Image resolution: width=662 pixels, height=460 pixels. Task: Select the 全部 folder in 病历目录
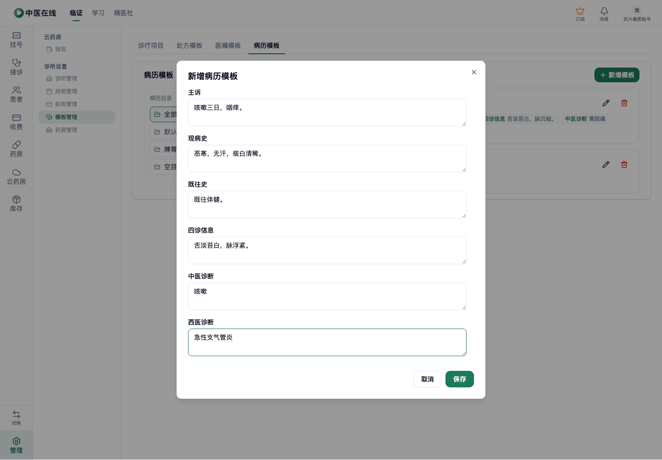coord(164,114)
